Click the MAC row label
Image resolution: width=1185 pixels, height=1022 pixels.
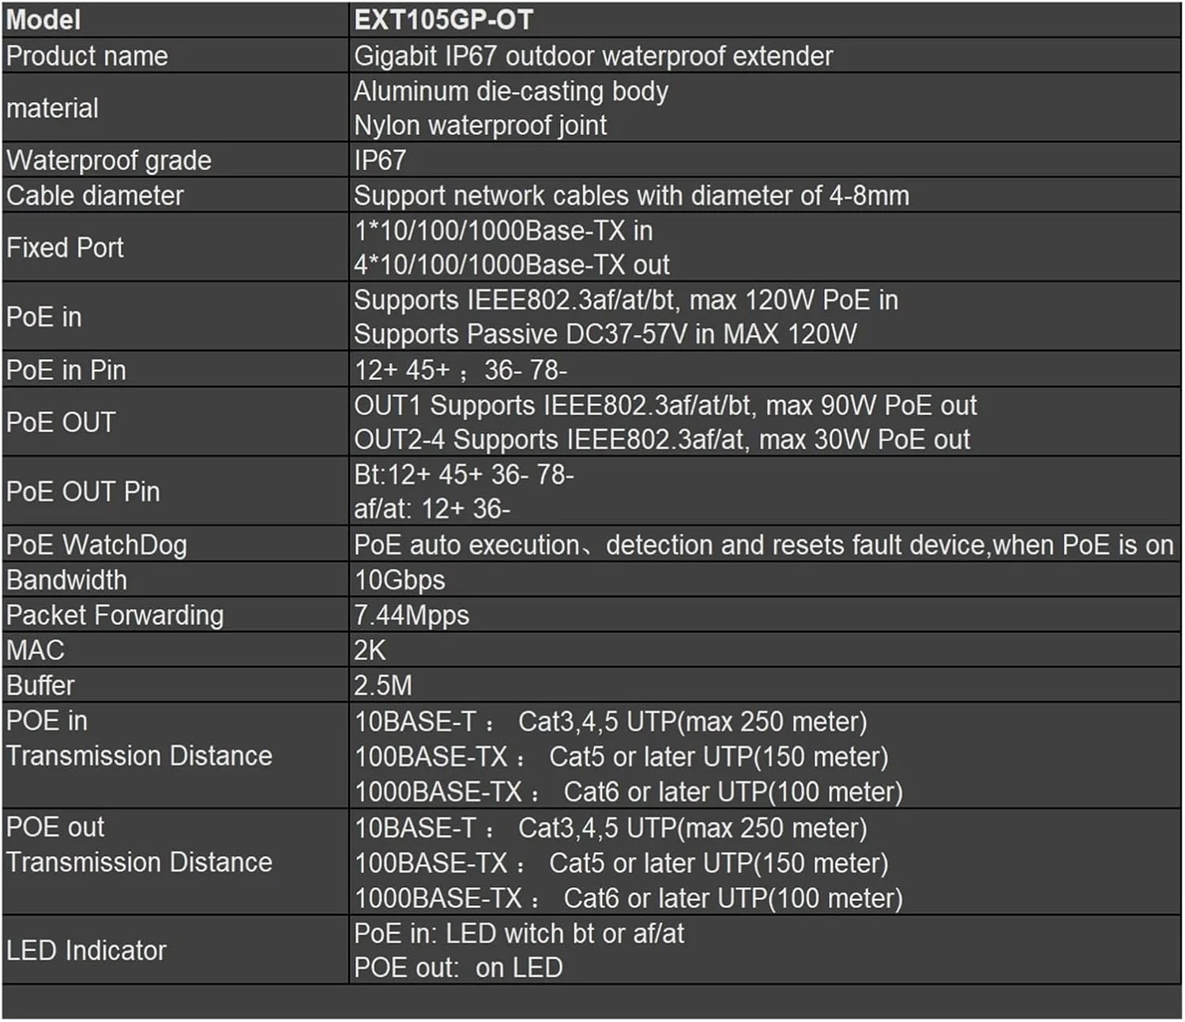click(x=36, y=651)
